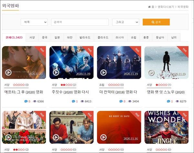Click Hot badge on Princess Switch thumbnail
The image size is (194, 153).
click(42, 115)
